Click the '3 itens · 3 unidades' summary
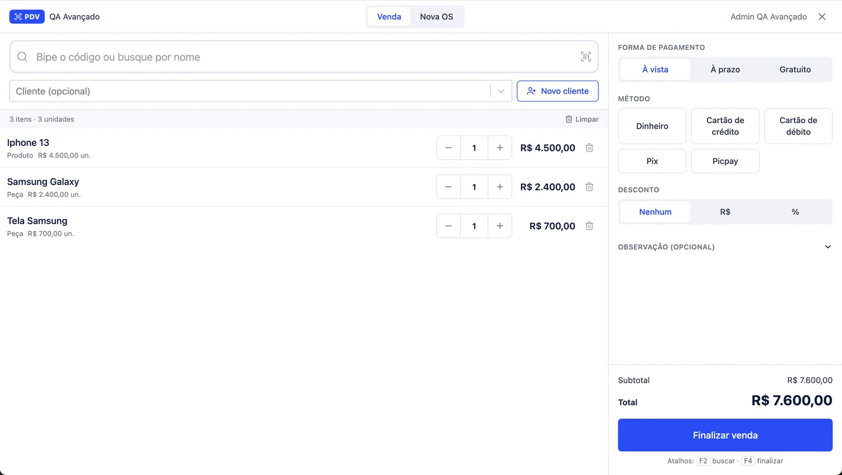Screen dimensions: 842x475 [42, 120]
